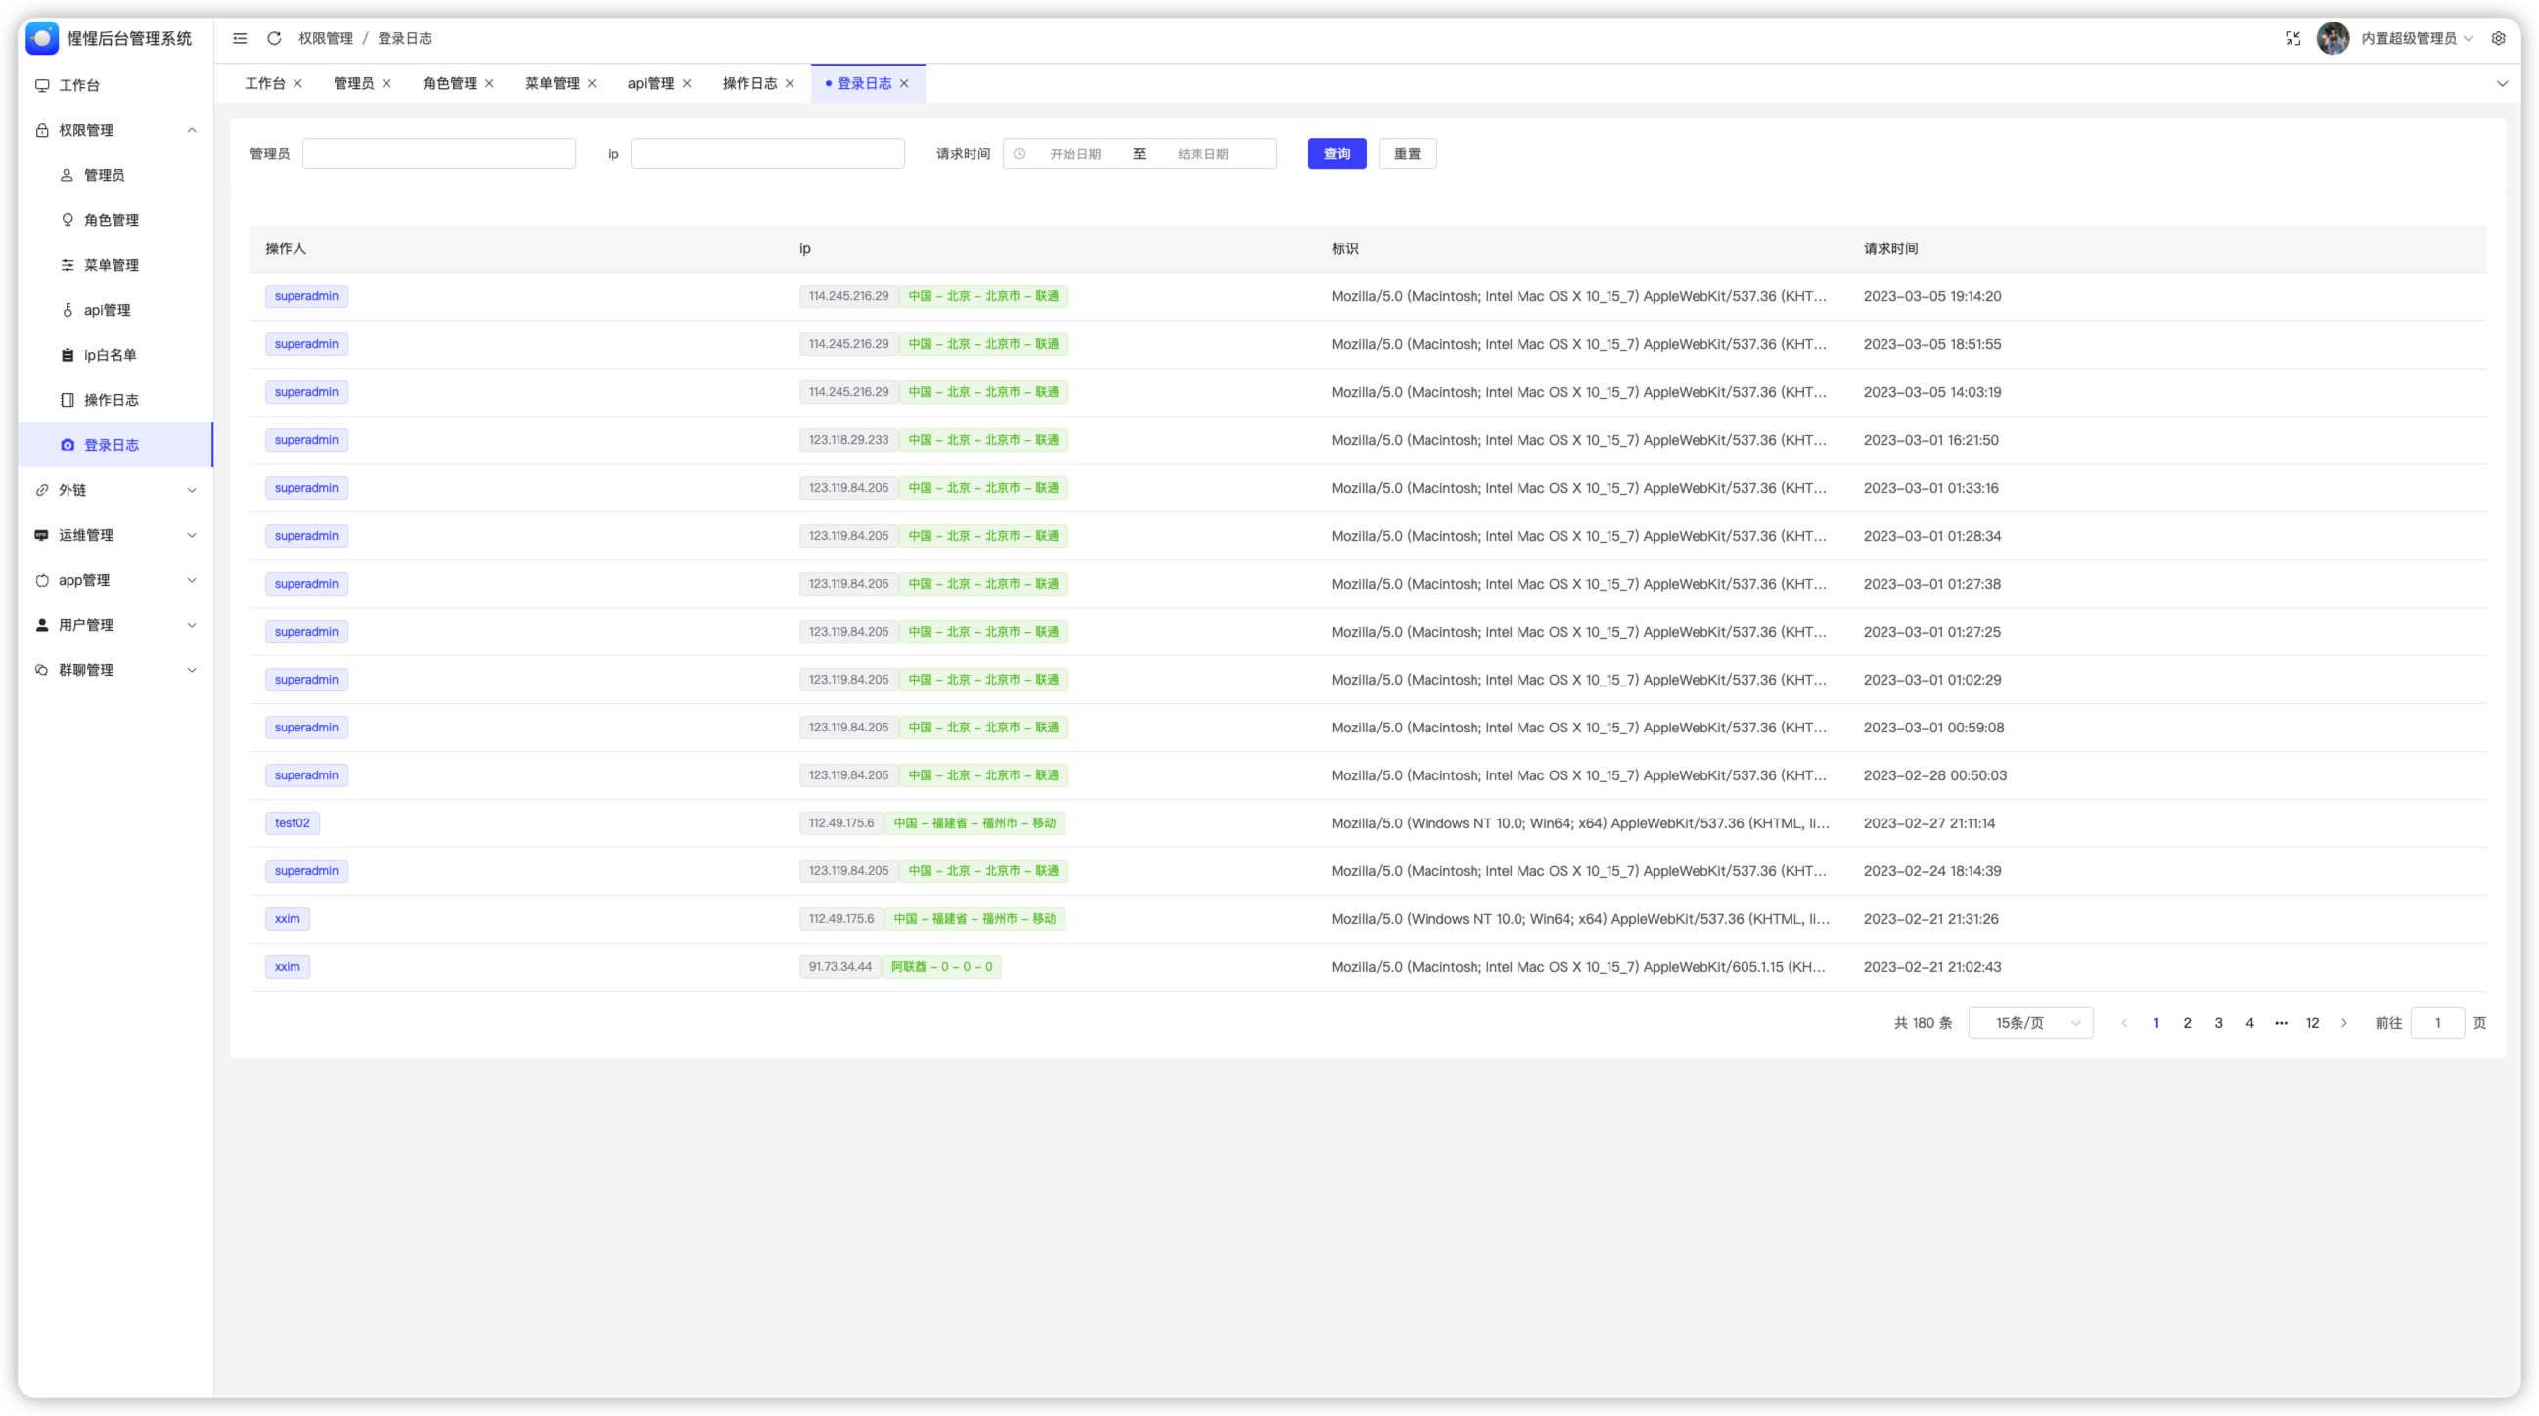This screenshot has height=1416, width=2539.
Task: Toggle fullscreen with the shrink icon
Action: (2292, 38)
